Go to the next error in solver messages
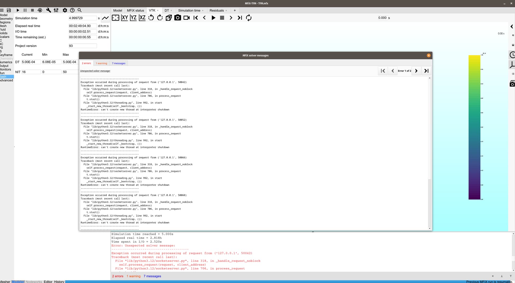Screen dimensions: 515x283 (416, 71)
